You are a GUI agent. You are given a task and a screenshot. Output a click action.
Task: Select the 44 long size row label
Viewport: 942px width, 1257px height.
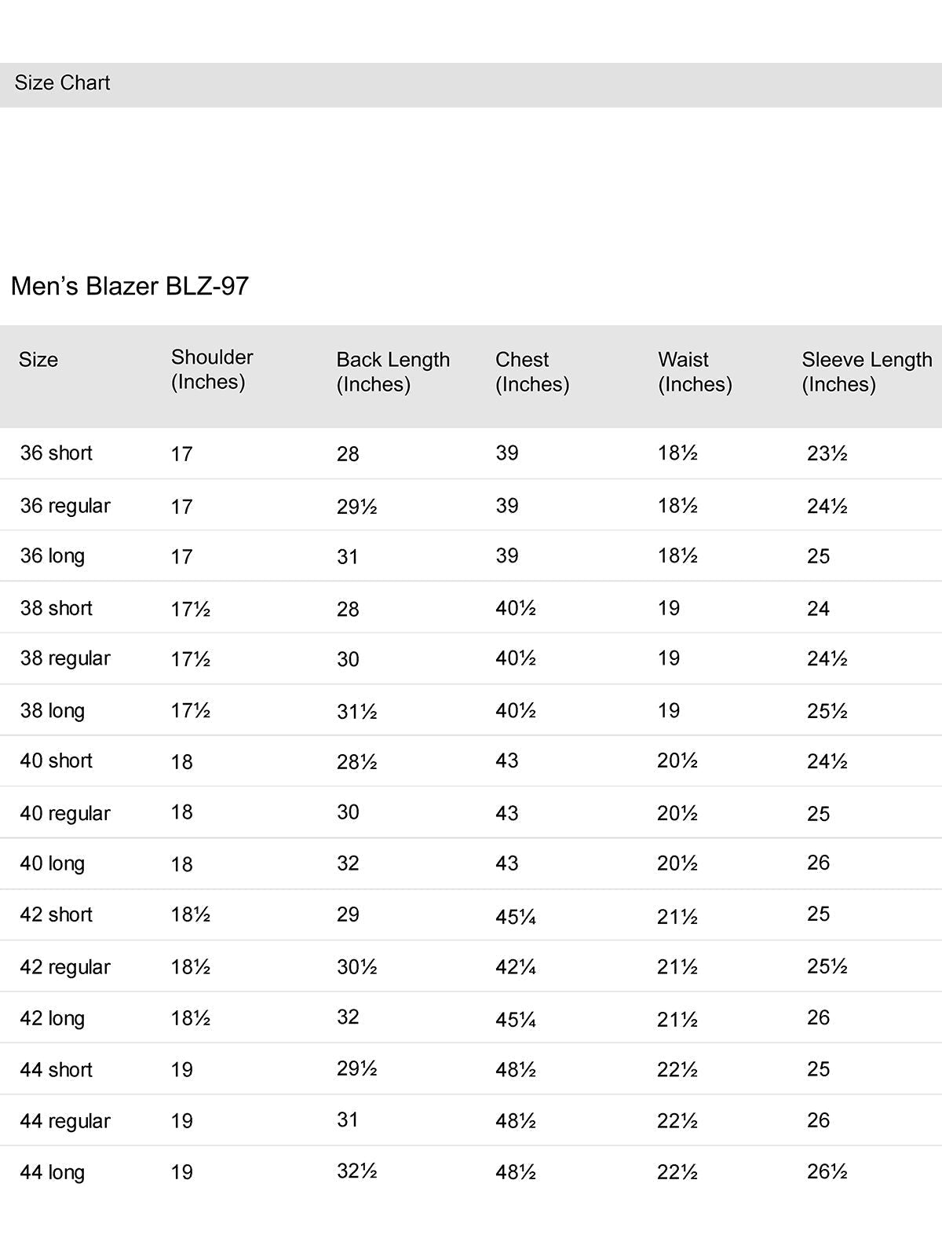52,1172
